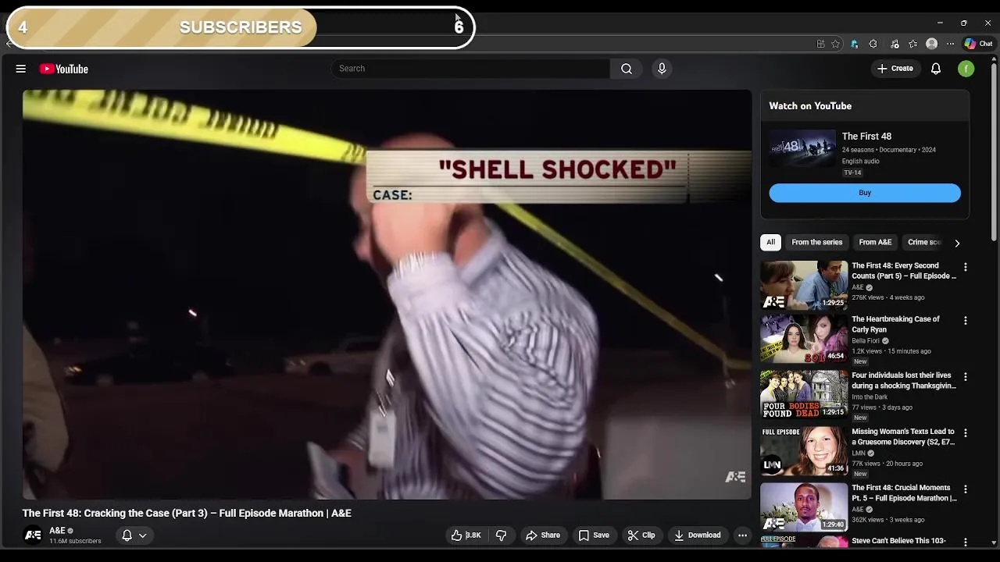Open The First 48: Crucial Moments title
Image resolution: width=1000 pixels, height=562 pixels.
pos(904,493)
